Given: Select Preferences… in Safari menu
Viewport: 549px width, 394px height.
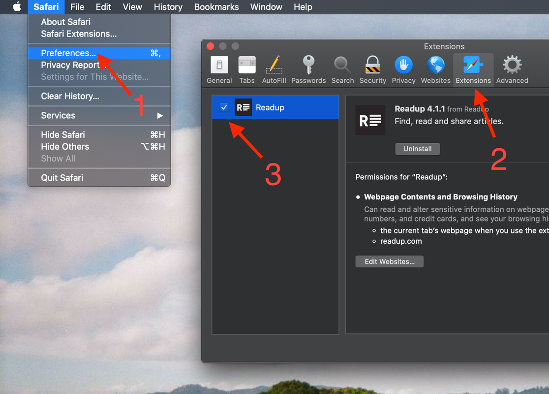Looking at the screenshot, I should (x=99, y=53).
